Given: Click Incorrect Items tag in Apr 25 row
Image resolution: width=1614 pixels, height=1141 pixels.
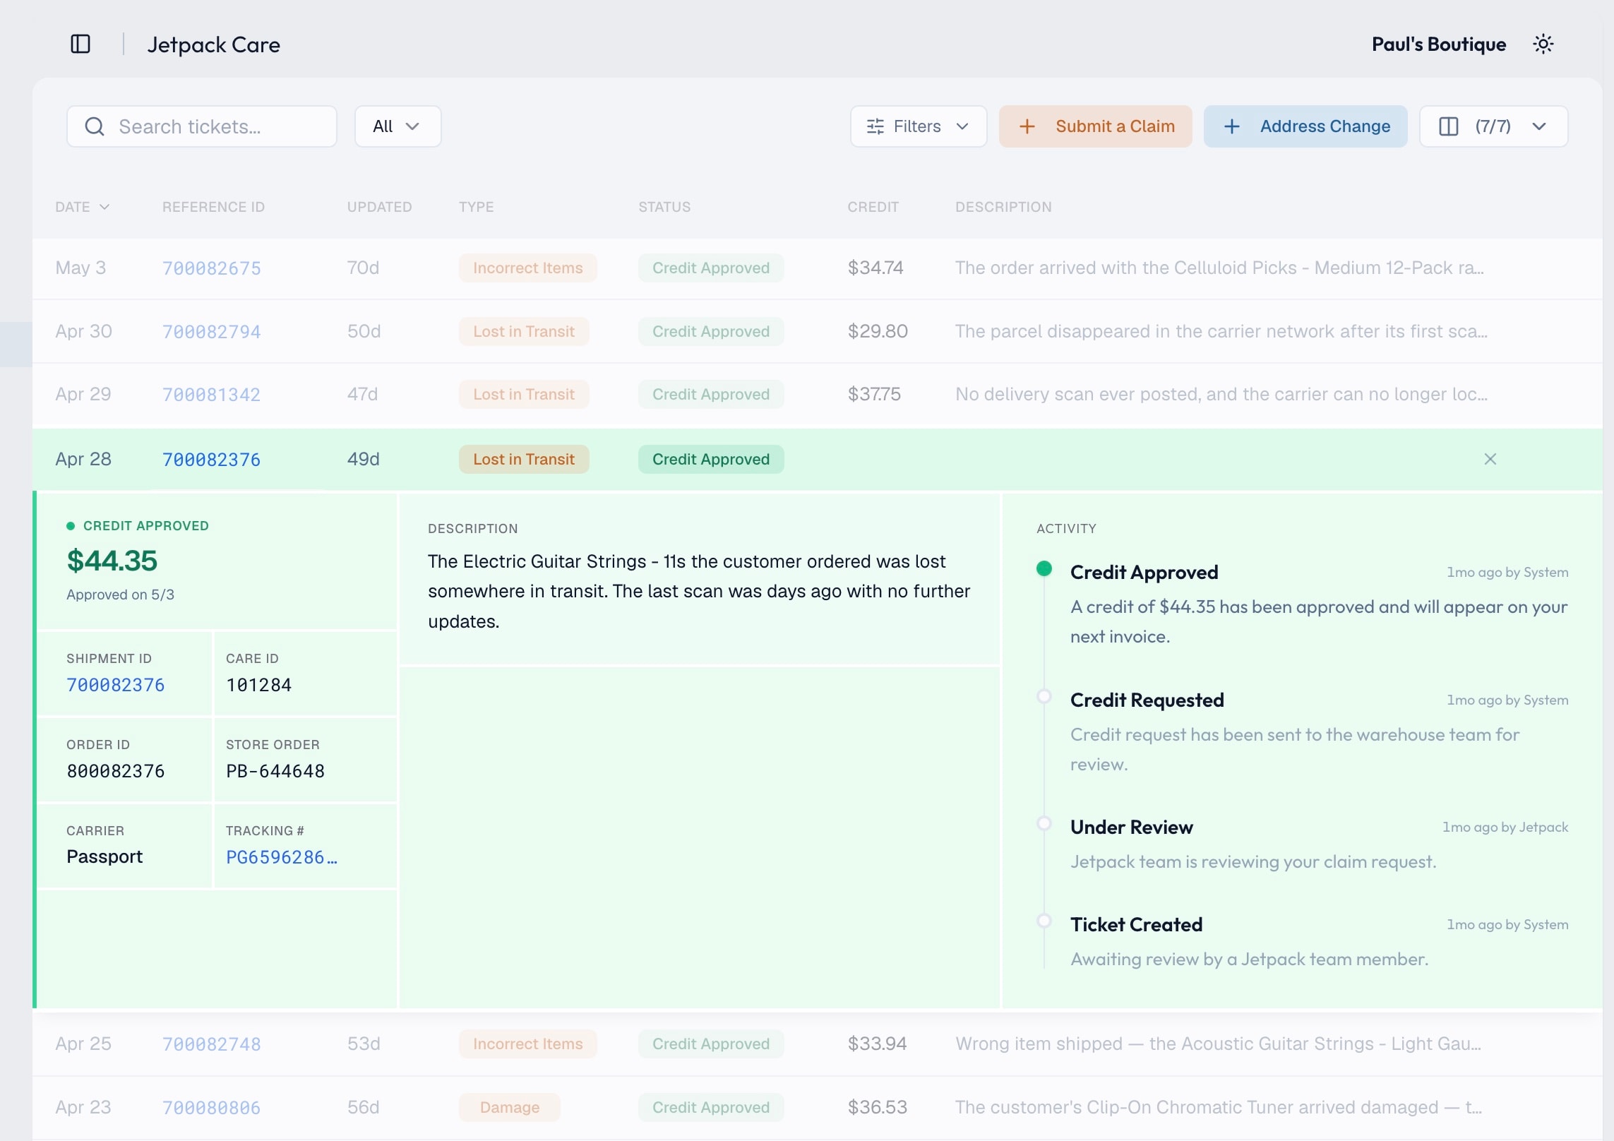Looking at the screenshot, I should tap(527, 1044).
